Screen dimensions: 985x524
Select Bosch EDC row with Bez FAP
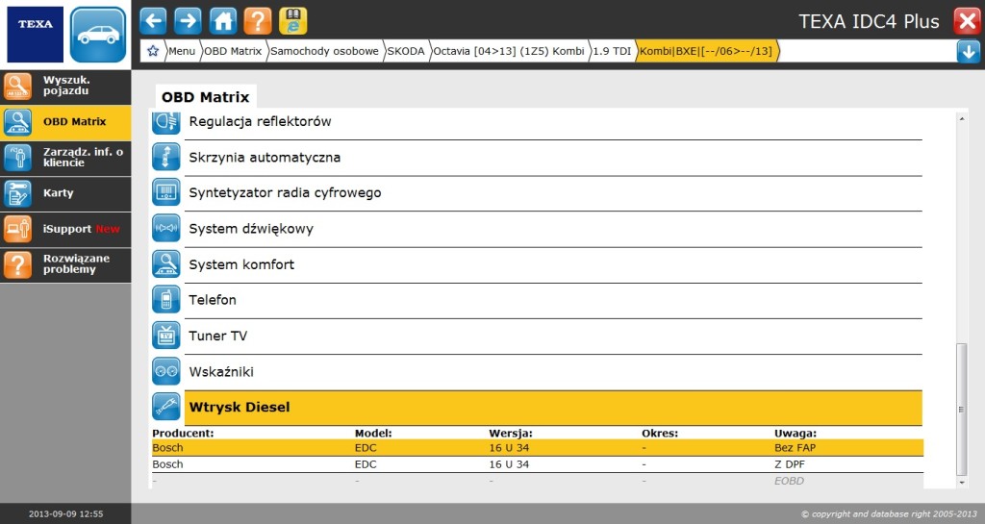(x=538, y=448)
